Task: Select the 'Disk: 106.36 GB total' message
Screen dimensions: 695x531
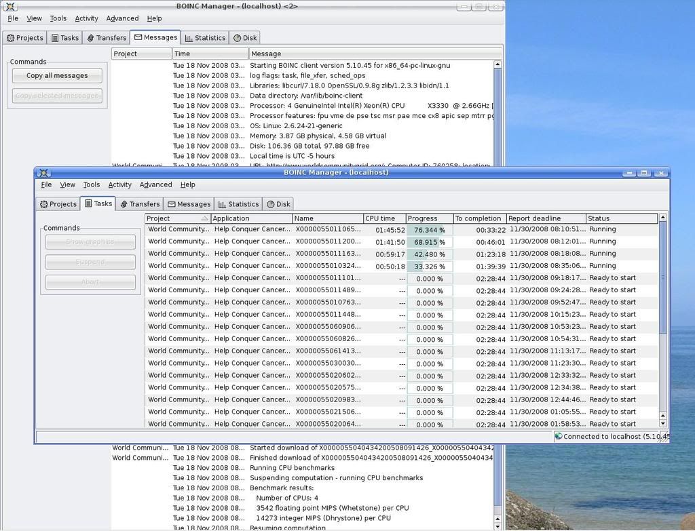Action: coord(302,146)
